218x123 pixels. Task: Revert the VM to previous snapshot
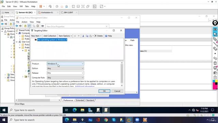tap(62, 6)
